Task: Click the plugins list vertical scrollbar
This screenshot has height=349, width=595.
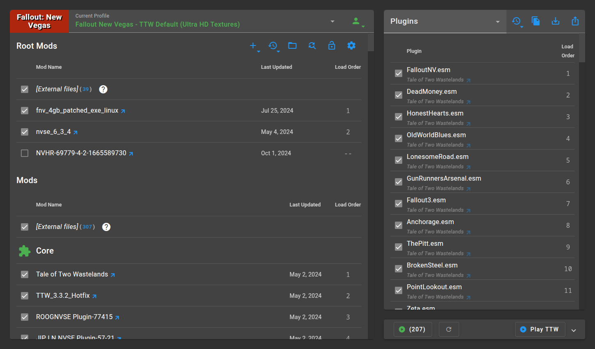Action: (x=582, y=48)
